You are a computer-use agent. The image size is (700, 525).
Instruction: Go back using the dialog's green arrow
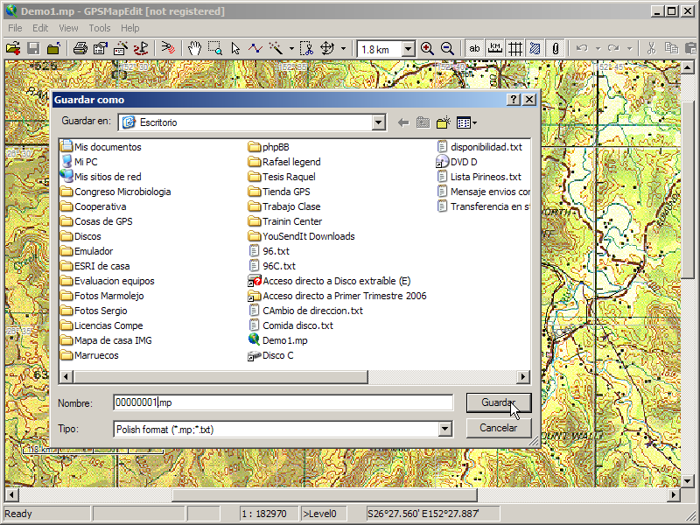pos(403,122)
